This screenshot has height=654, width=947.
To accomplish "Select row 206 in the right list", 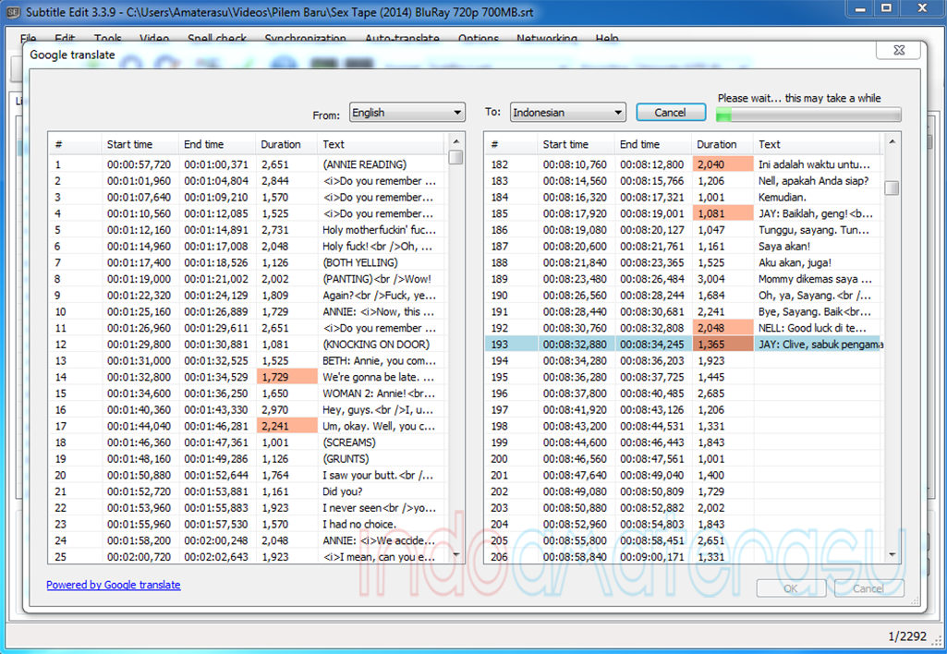I will 685,557.
